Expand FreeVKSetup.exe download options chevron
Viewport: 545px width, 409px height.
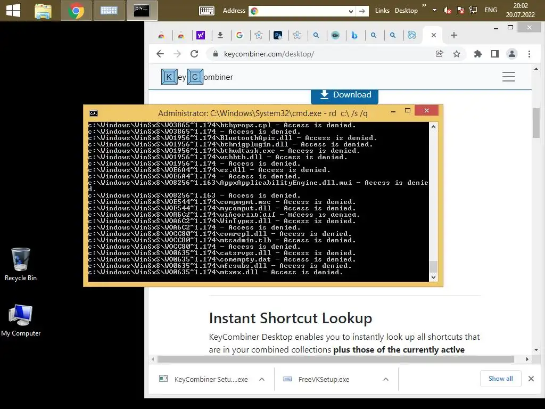click(385, 379)
